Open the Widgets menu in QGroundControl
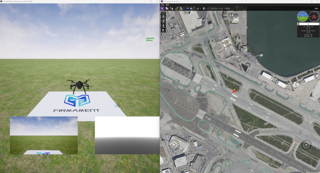320x173 pixels. [167, 5]
